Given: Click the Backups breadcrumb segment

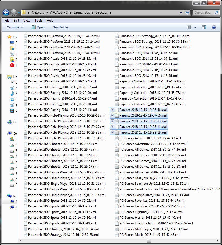Looking at the screenshot, I should pos(102,12).
